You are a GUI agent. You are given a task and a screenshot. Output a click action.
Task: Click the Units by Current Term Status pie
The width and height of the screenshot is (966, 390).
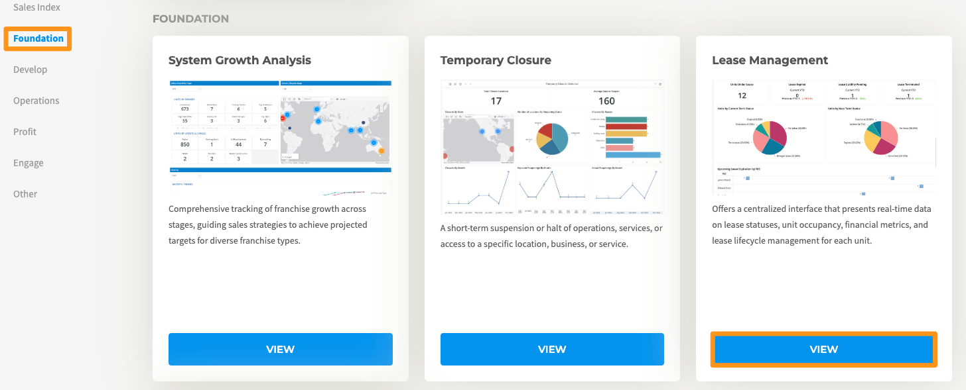pyautogui.click(x=765, y=138)
